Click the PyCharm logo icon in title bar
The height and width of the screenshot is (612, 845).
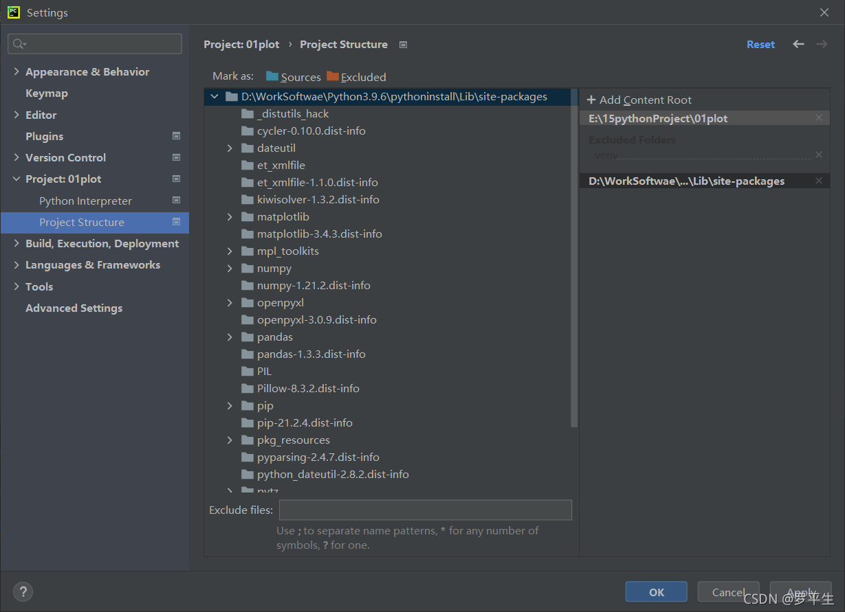[x=14, y=12]
